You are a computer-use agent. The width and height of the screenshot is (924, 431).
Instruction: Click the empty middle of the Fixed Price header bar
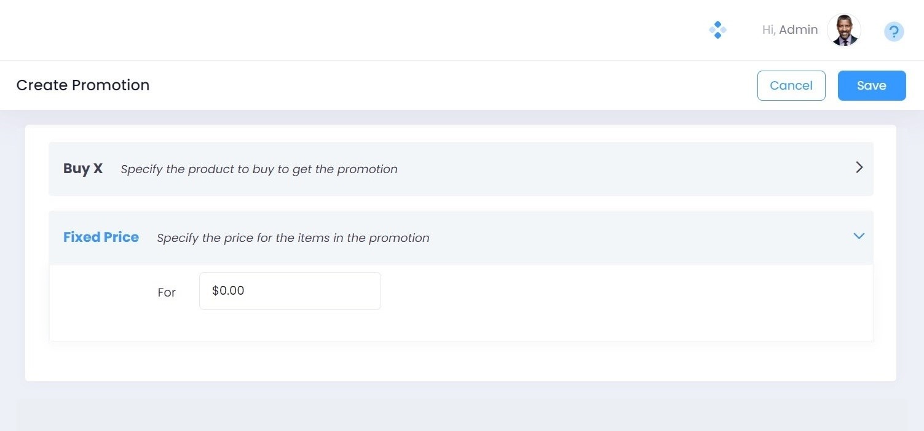[633, 238]
